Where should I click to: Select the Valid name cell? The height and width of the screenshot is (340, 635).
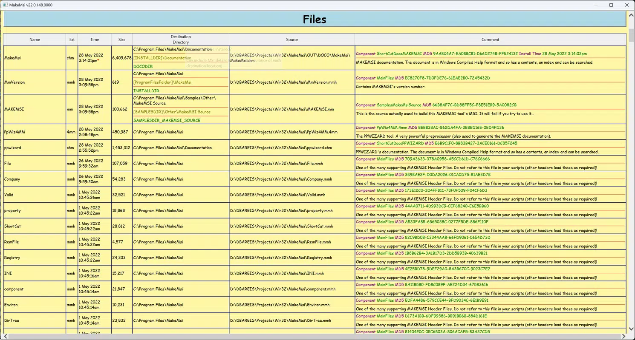click(35, 195)
